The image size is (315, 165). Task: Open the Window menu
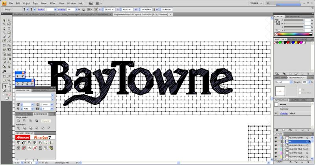pyautogui.click(x=71, y=4)
